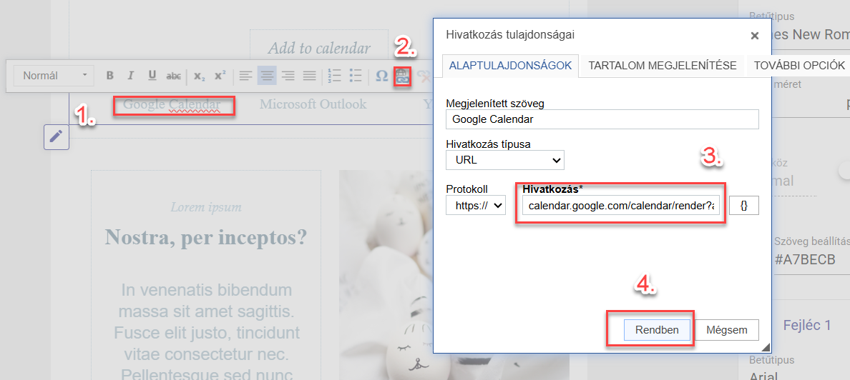This screenshot has width=850, height=380.
Task: Click the Nostra, per inceptos? heading
Action: pos(206,236)
